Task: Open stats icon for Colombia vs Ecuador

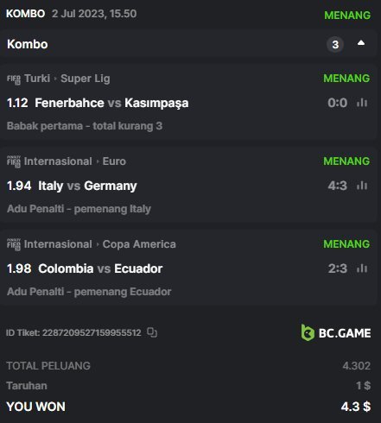Action: pos(362,268)
